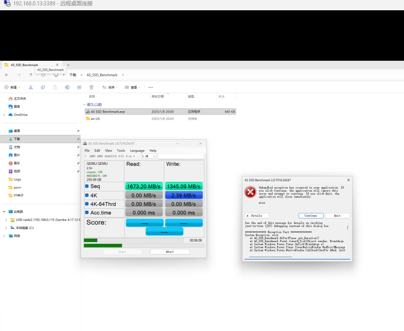Viewport: 404px width, 331px height.
Task: Expand the USB-raidz2 tree node
Action: coord(6,220)
